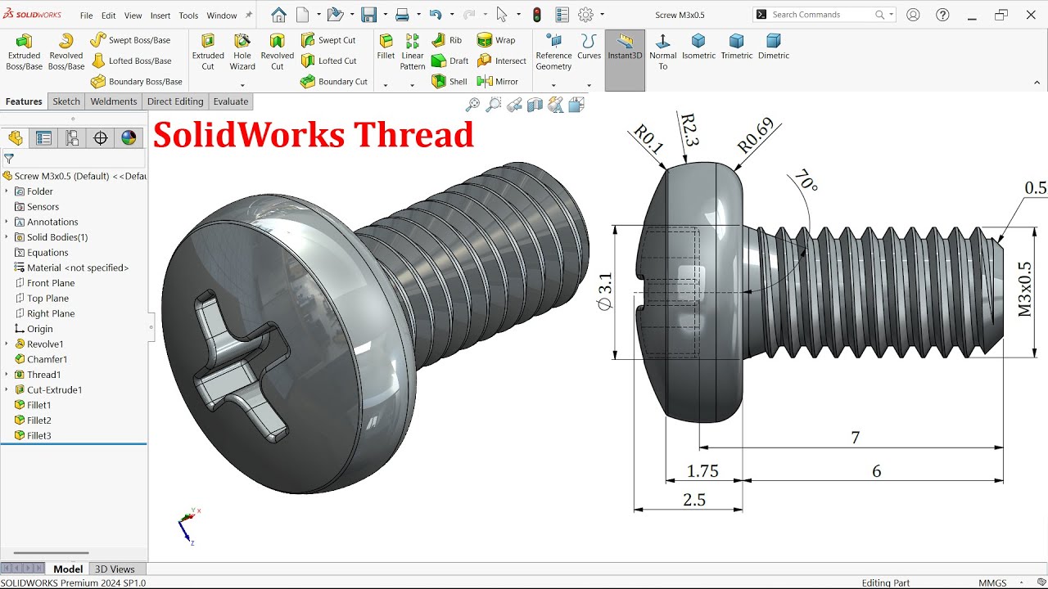Expand the Annotations tree node

coord(7,222)
